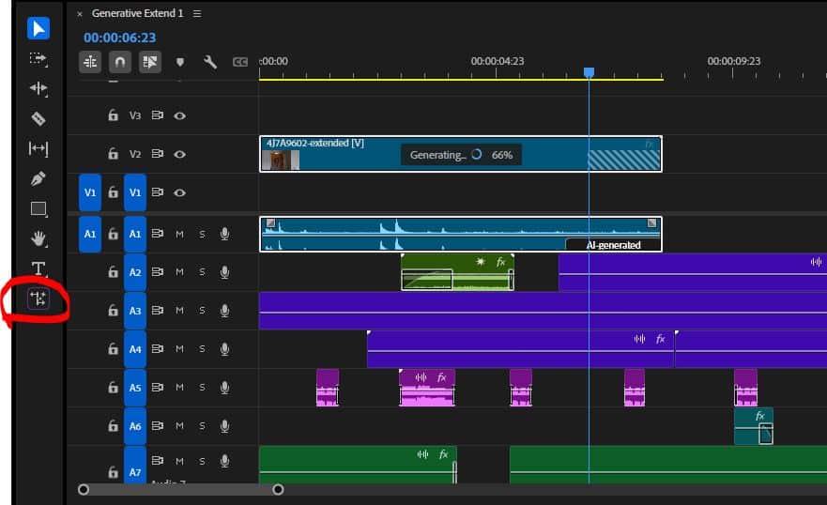The width and height of the screenshot is (827, 505).
Task: Enable voice-over record on track A2
Action: tap(224, 272)
